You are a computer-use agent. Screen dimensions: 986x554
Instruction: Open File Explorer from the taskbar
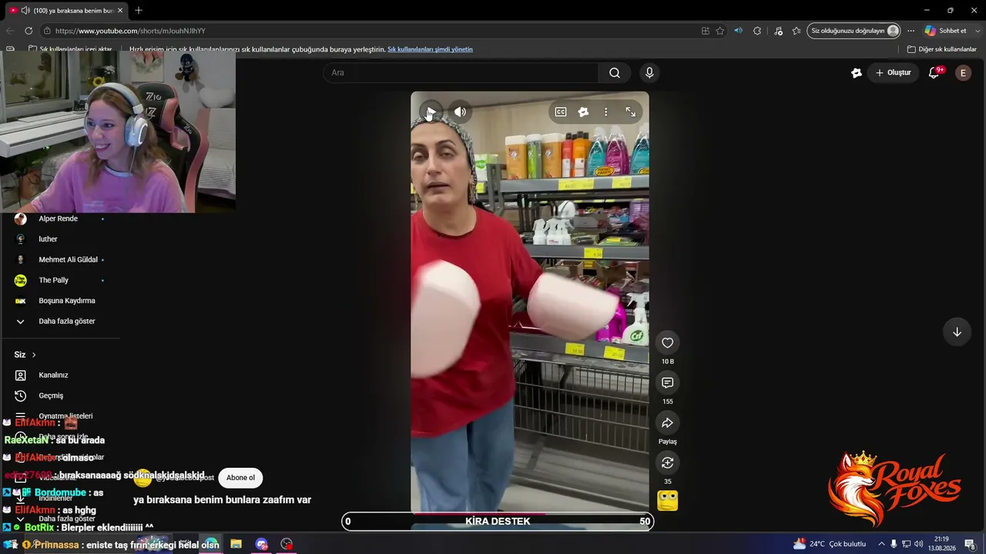pos(236,544)
